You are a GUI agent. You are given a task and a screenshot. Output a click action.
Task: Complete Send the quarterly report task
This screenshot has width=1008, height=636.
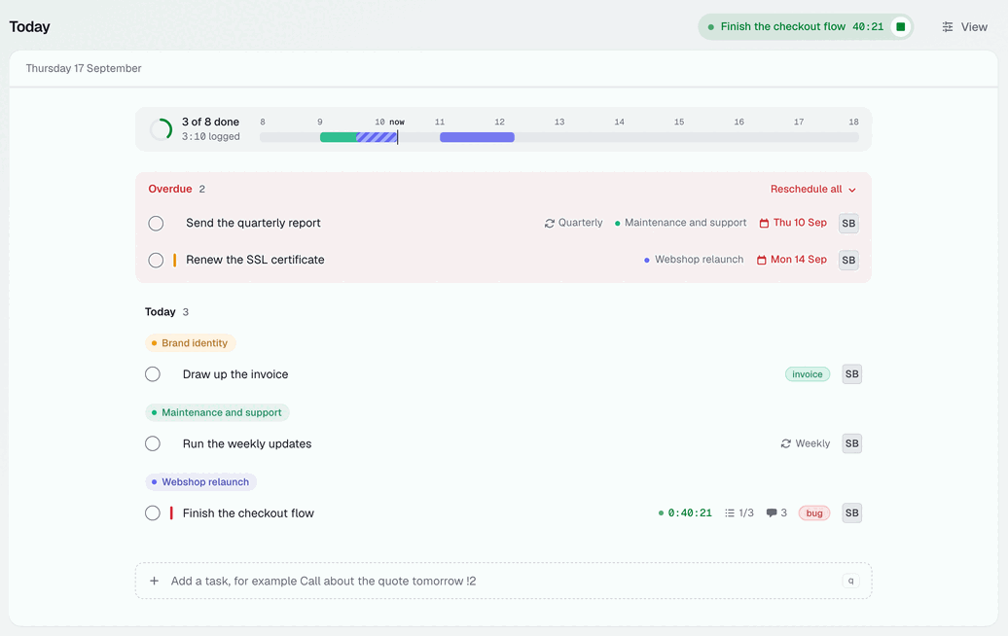(x=156, y=224)
